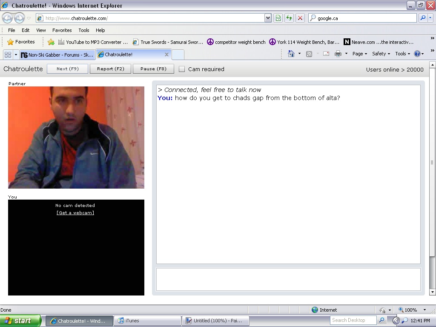Refresh the page with the refresh icon

(289, 18)
